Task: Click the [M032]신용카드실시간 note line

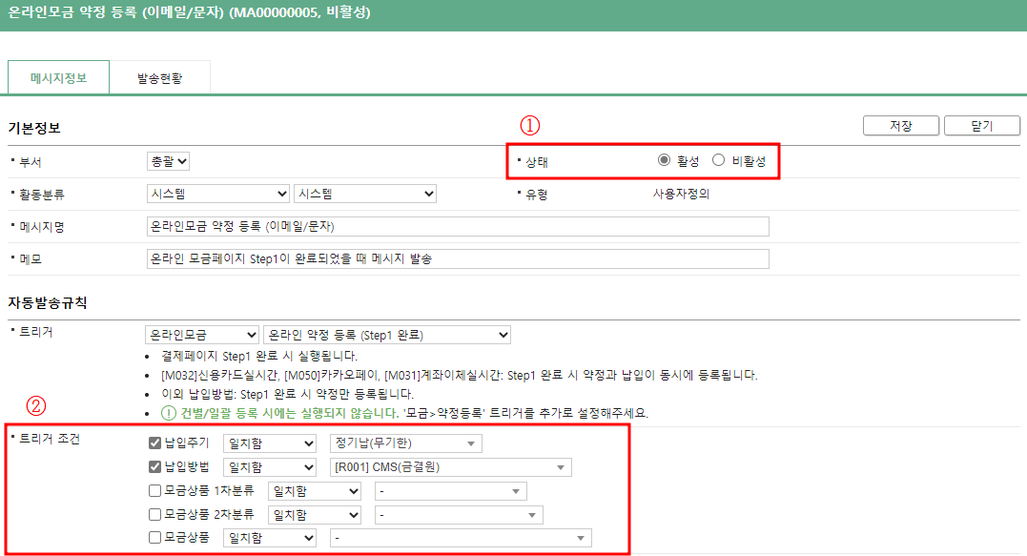Action: coord(459,375)
